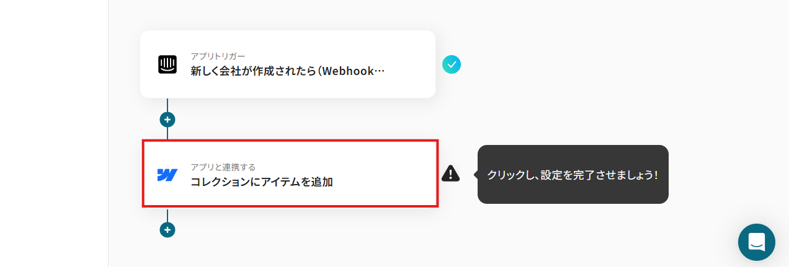This screenshot has height=267, width=789.
Task: Click the Webflow logo icon
Action: (167, 175)
